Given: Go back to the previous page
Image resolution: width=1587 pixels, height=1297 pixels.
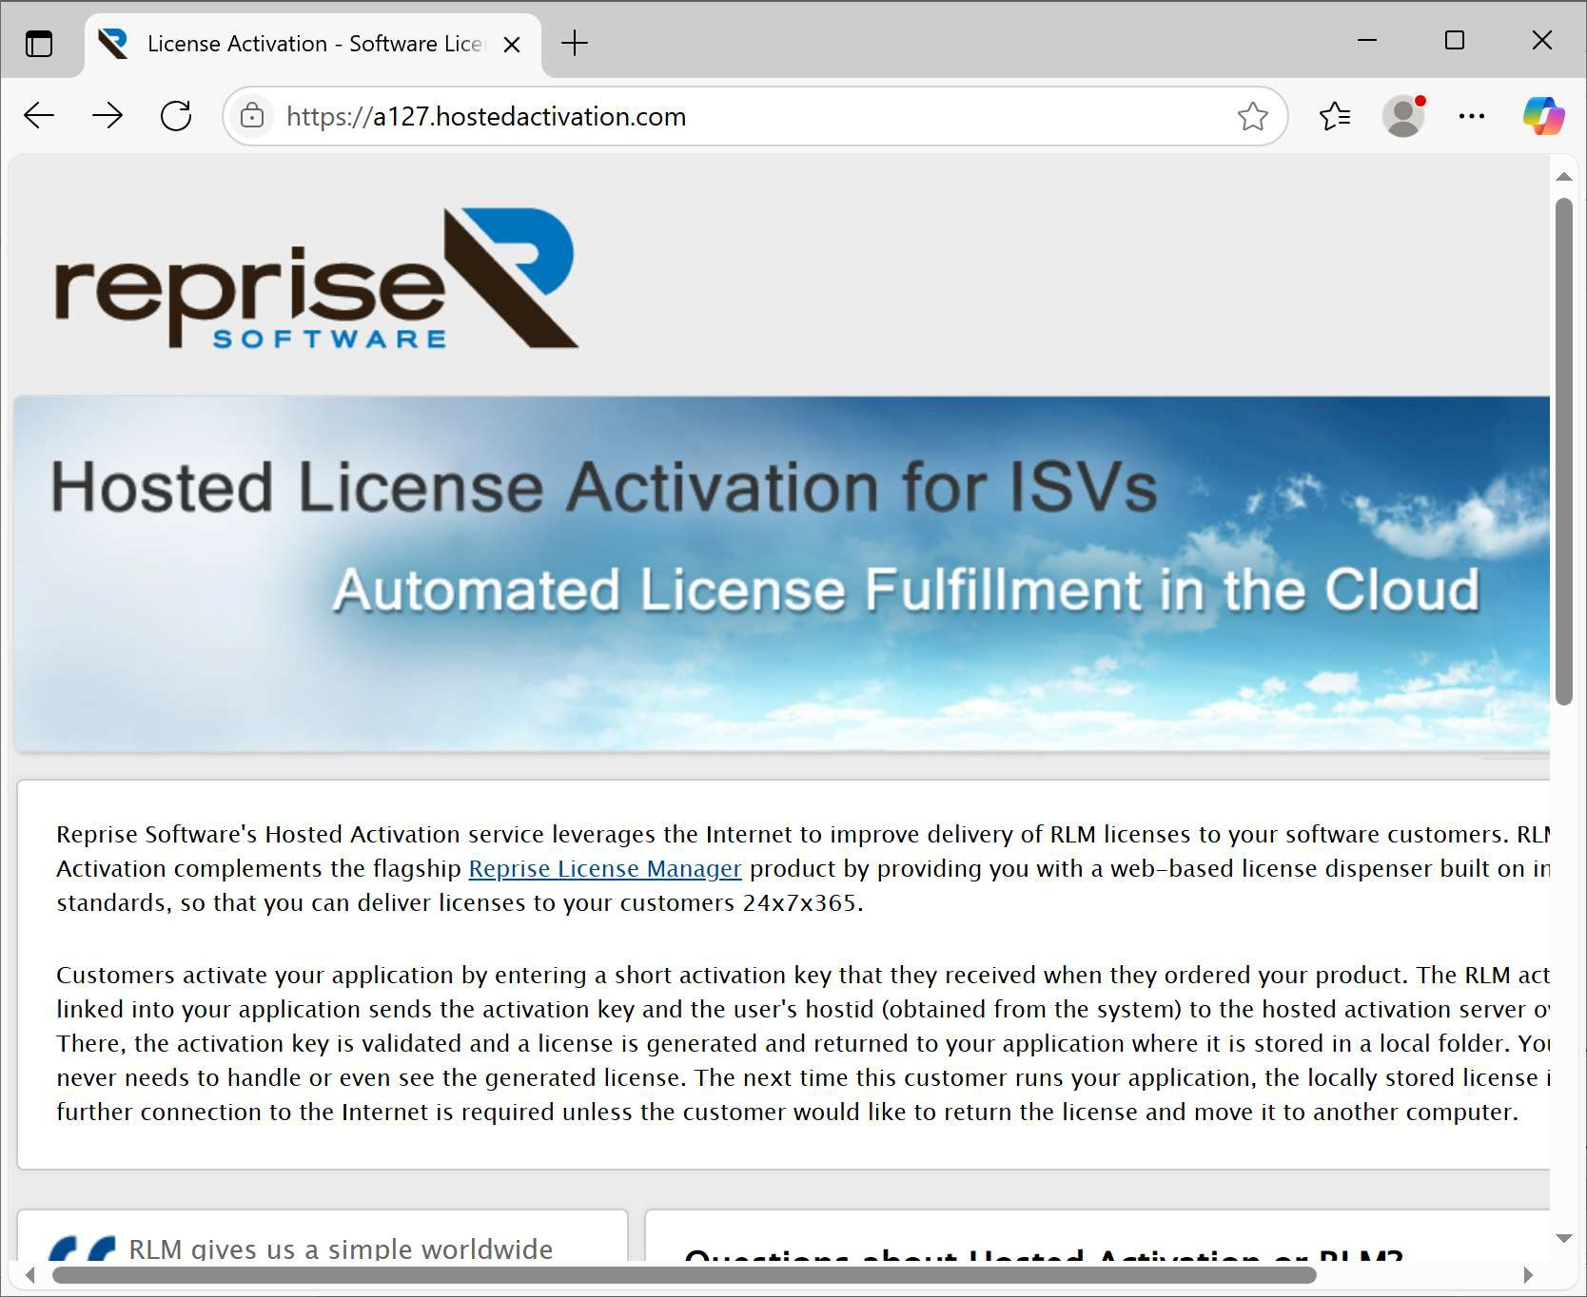Looking at the screenshot, I should [39, 116].
